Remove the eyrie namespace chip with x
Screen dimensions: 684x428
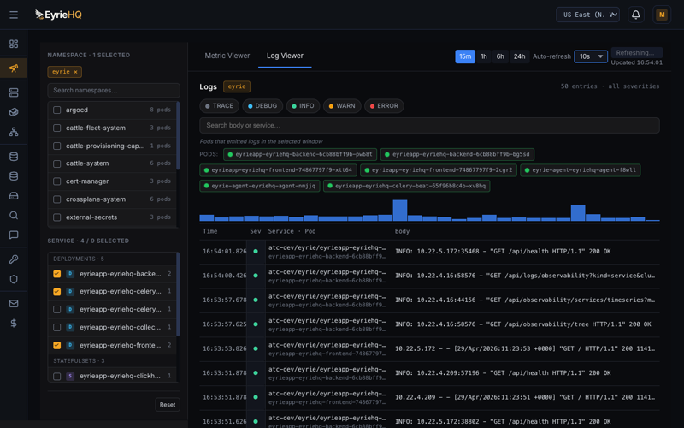(75, 72)
